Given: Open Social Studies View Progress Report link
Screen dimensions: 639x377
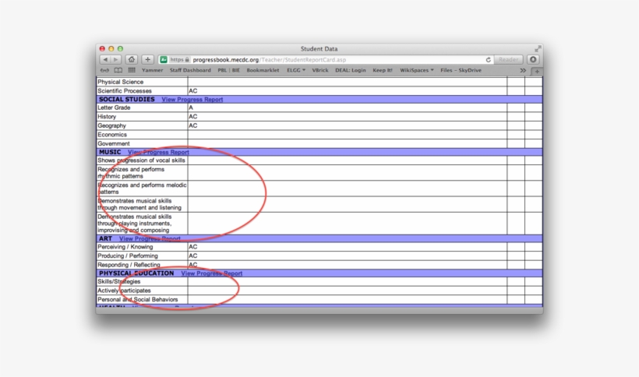Looking at the screenshot, I should (192, 100).
